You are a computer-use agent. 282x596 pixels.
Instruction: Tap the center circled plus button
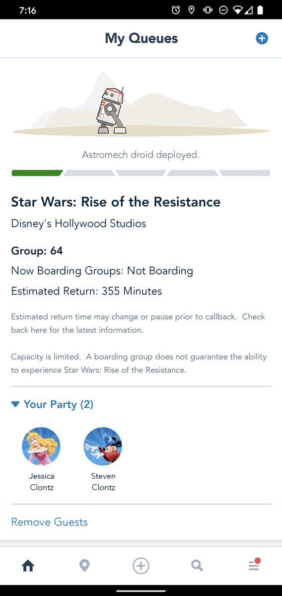[x=141, y=565]
